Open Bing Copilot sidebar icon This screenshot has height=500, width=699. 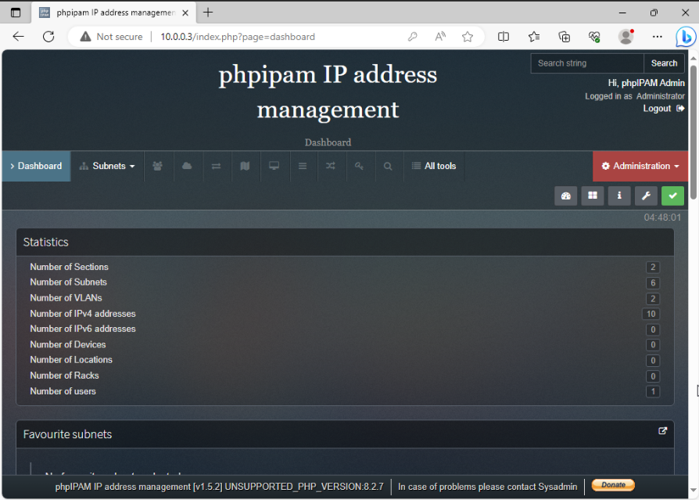click(686, 37)
